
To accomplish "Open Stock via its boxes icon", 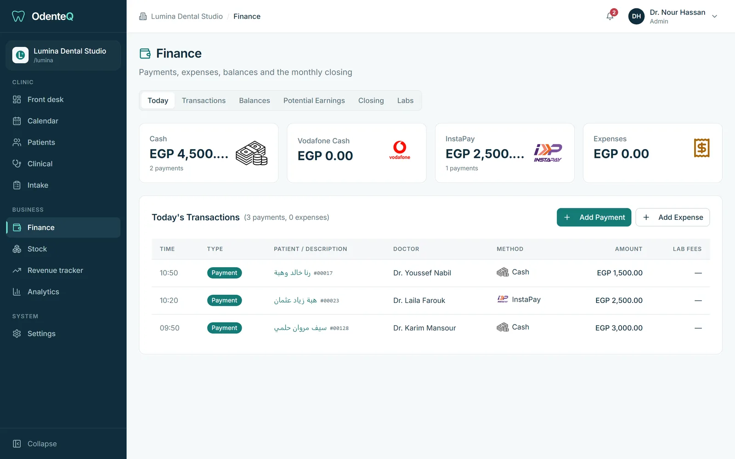I will click(17, 249).
